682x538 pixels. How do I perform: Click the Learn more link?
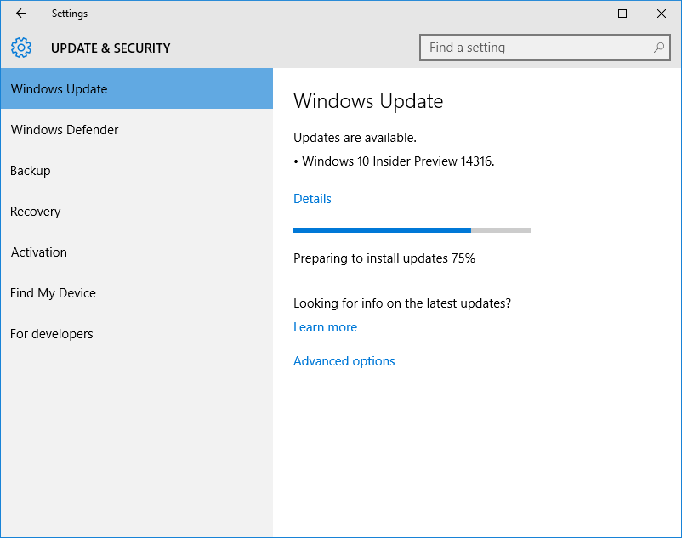tap(325, 327)
